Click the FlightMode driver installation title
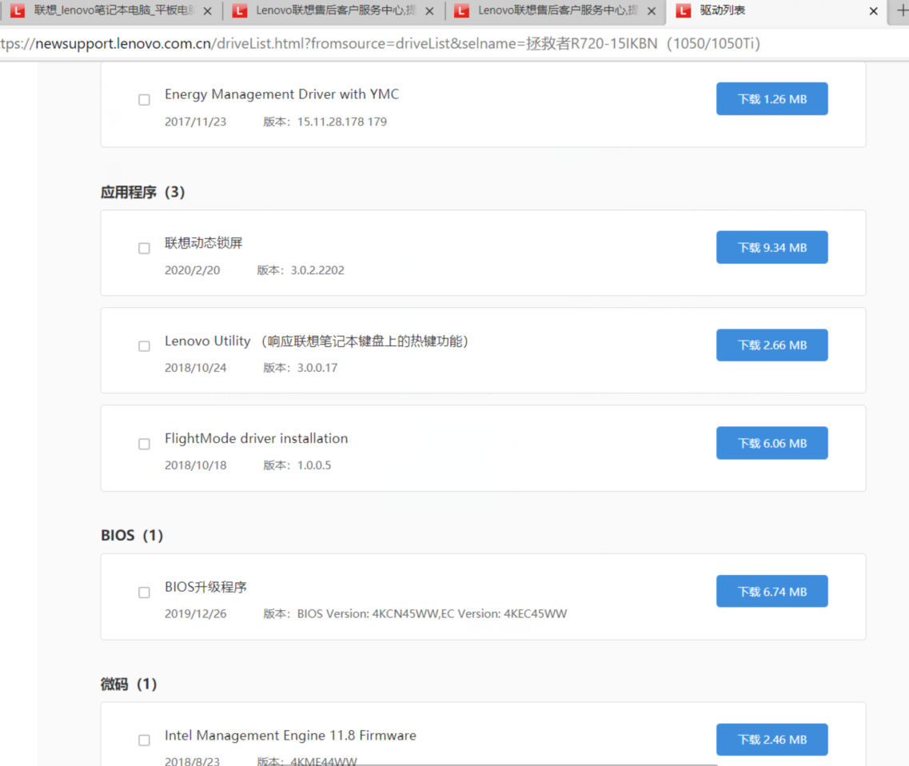909x766 pixels. tap(257, 438)
